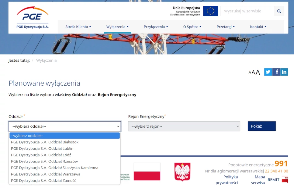The image size is (294, 190).
Task: Choose Oddział Łódź from the list
Action: tap(64, 155)
